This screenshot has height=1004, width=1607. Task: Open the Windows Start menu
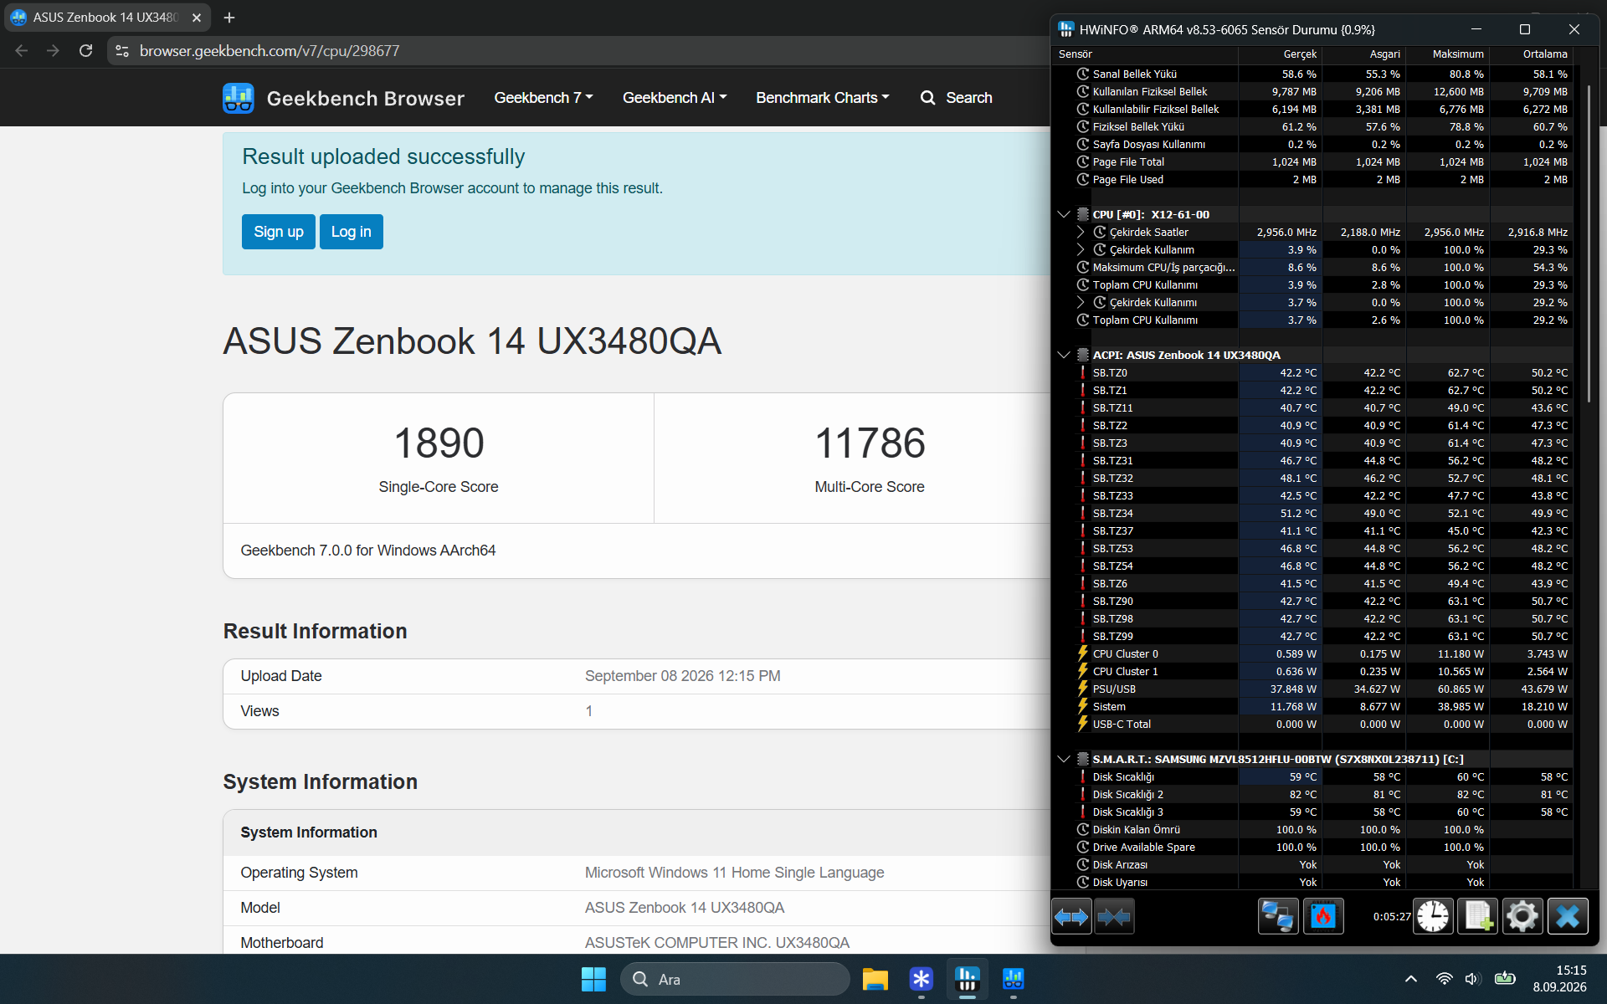point(593,979)
